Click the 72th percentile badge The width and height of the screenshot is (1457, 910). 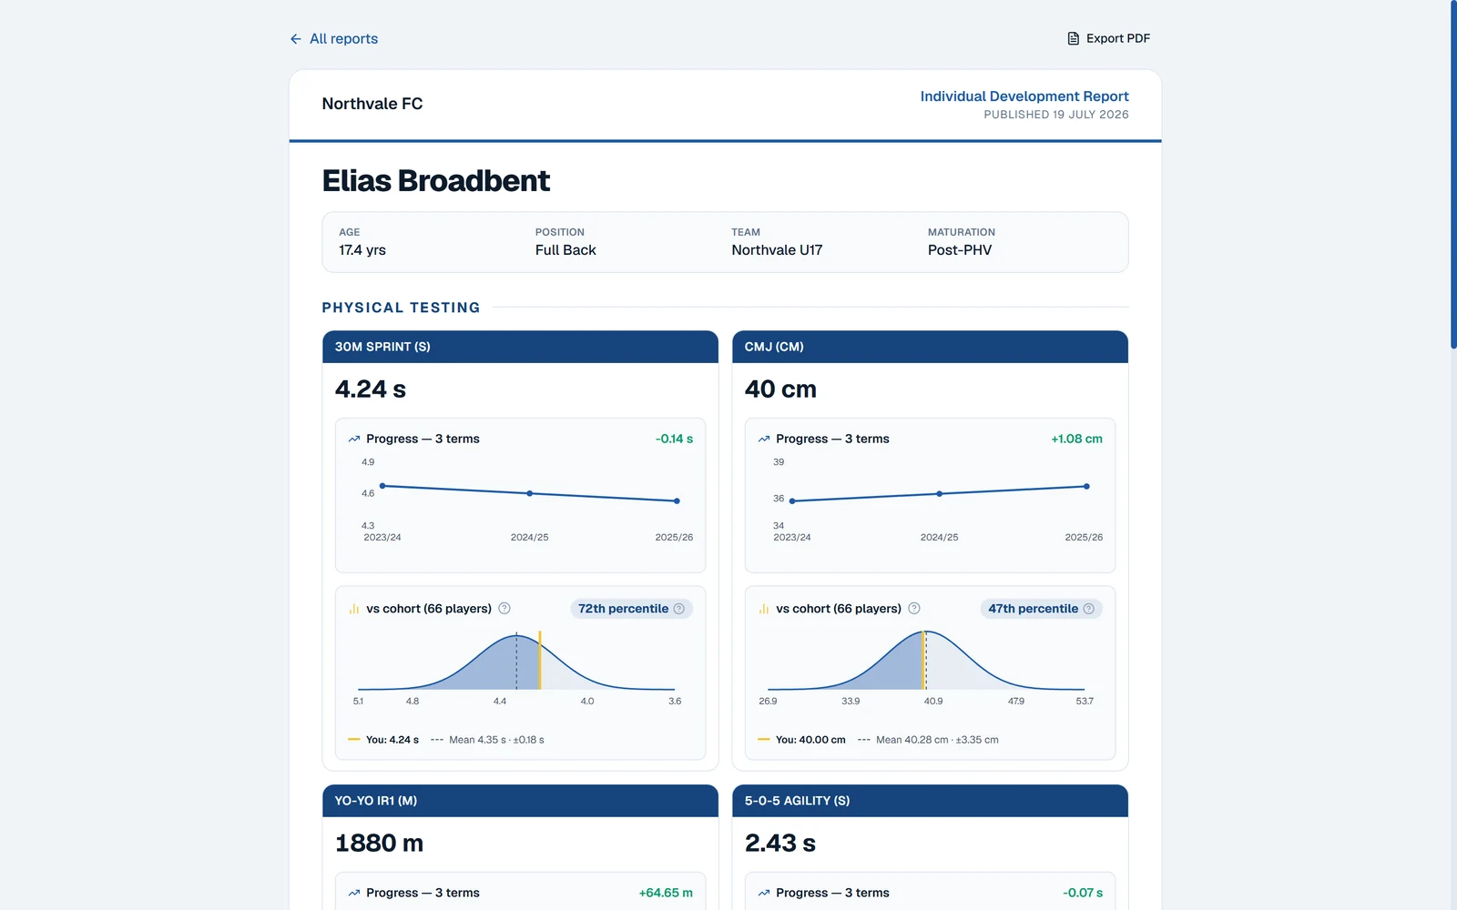click(x=631, y=609)
